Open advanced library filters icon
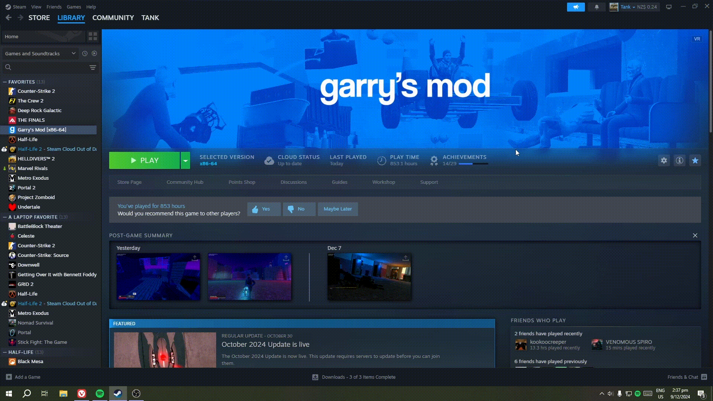Viewport: 713px width, 401px height. (x=92, y=67)
